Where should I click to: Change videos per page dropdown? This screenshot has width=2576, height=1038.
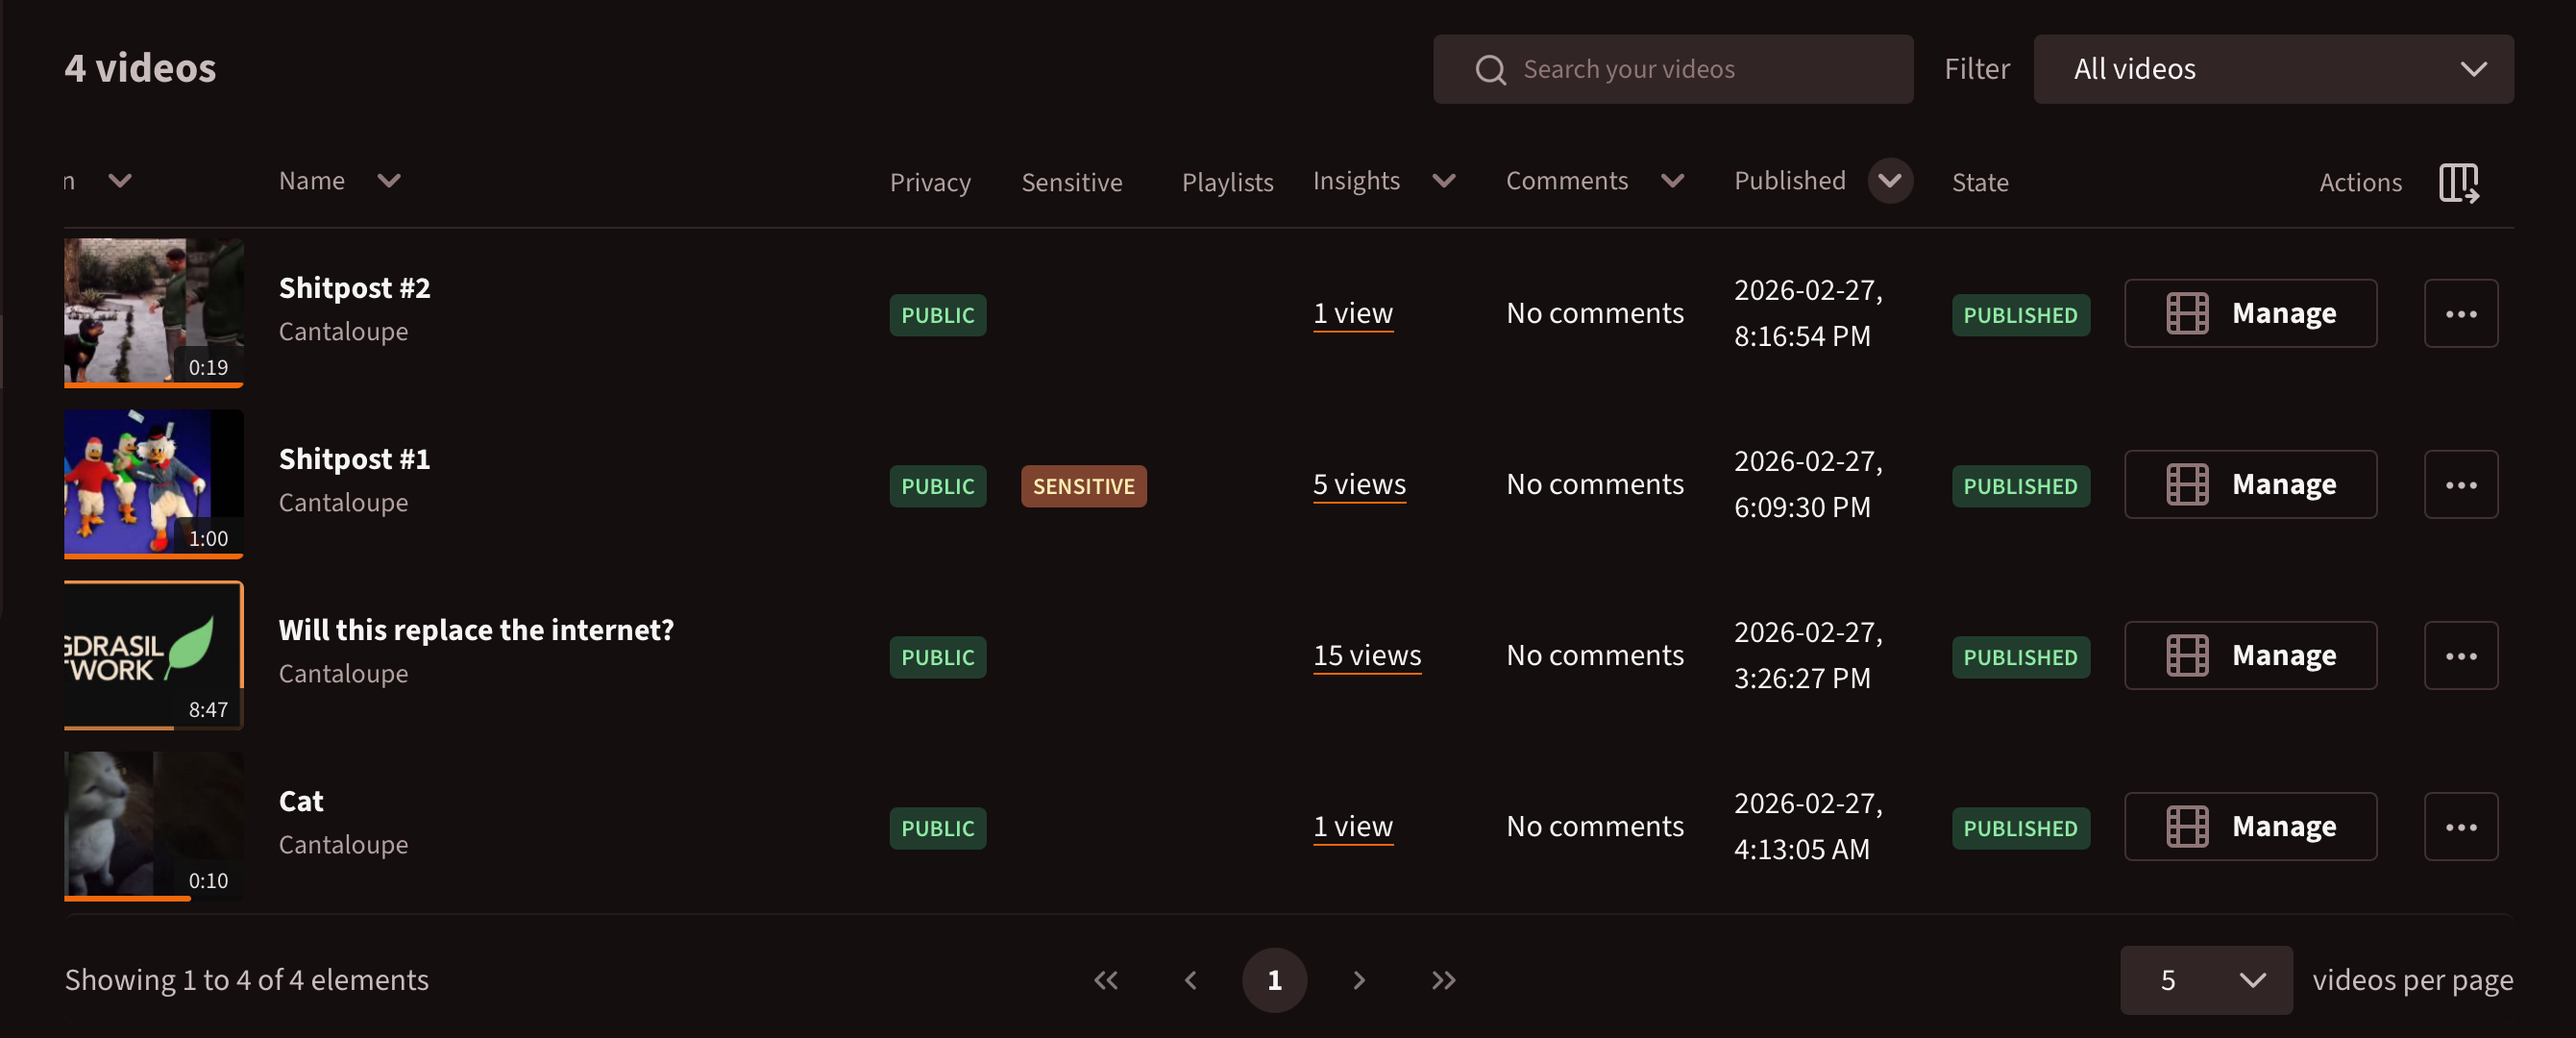(2205, 980)
